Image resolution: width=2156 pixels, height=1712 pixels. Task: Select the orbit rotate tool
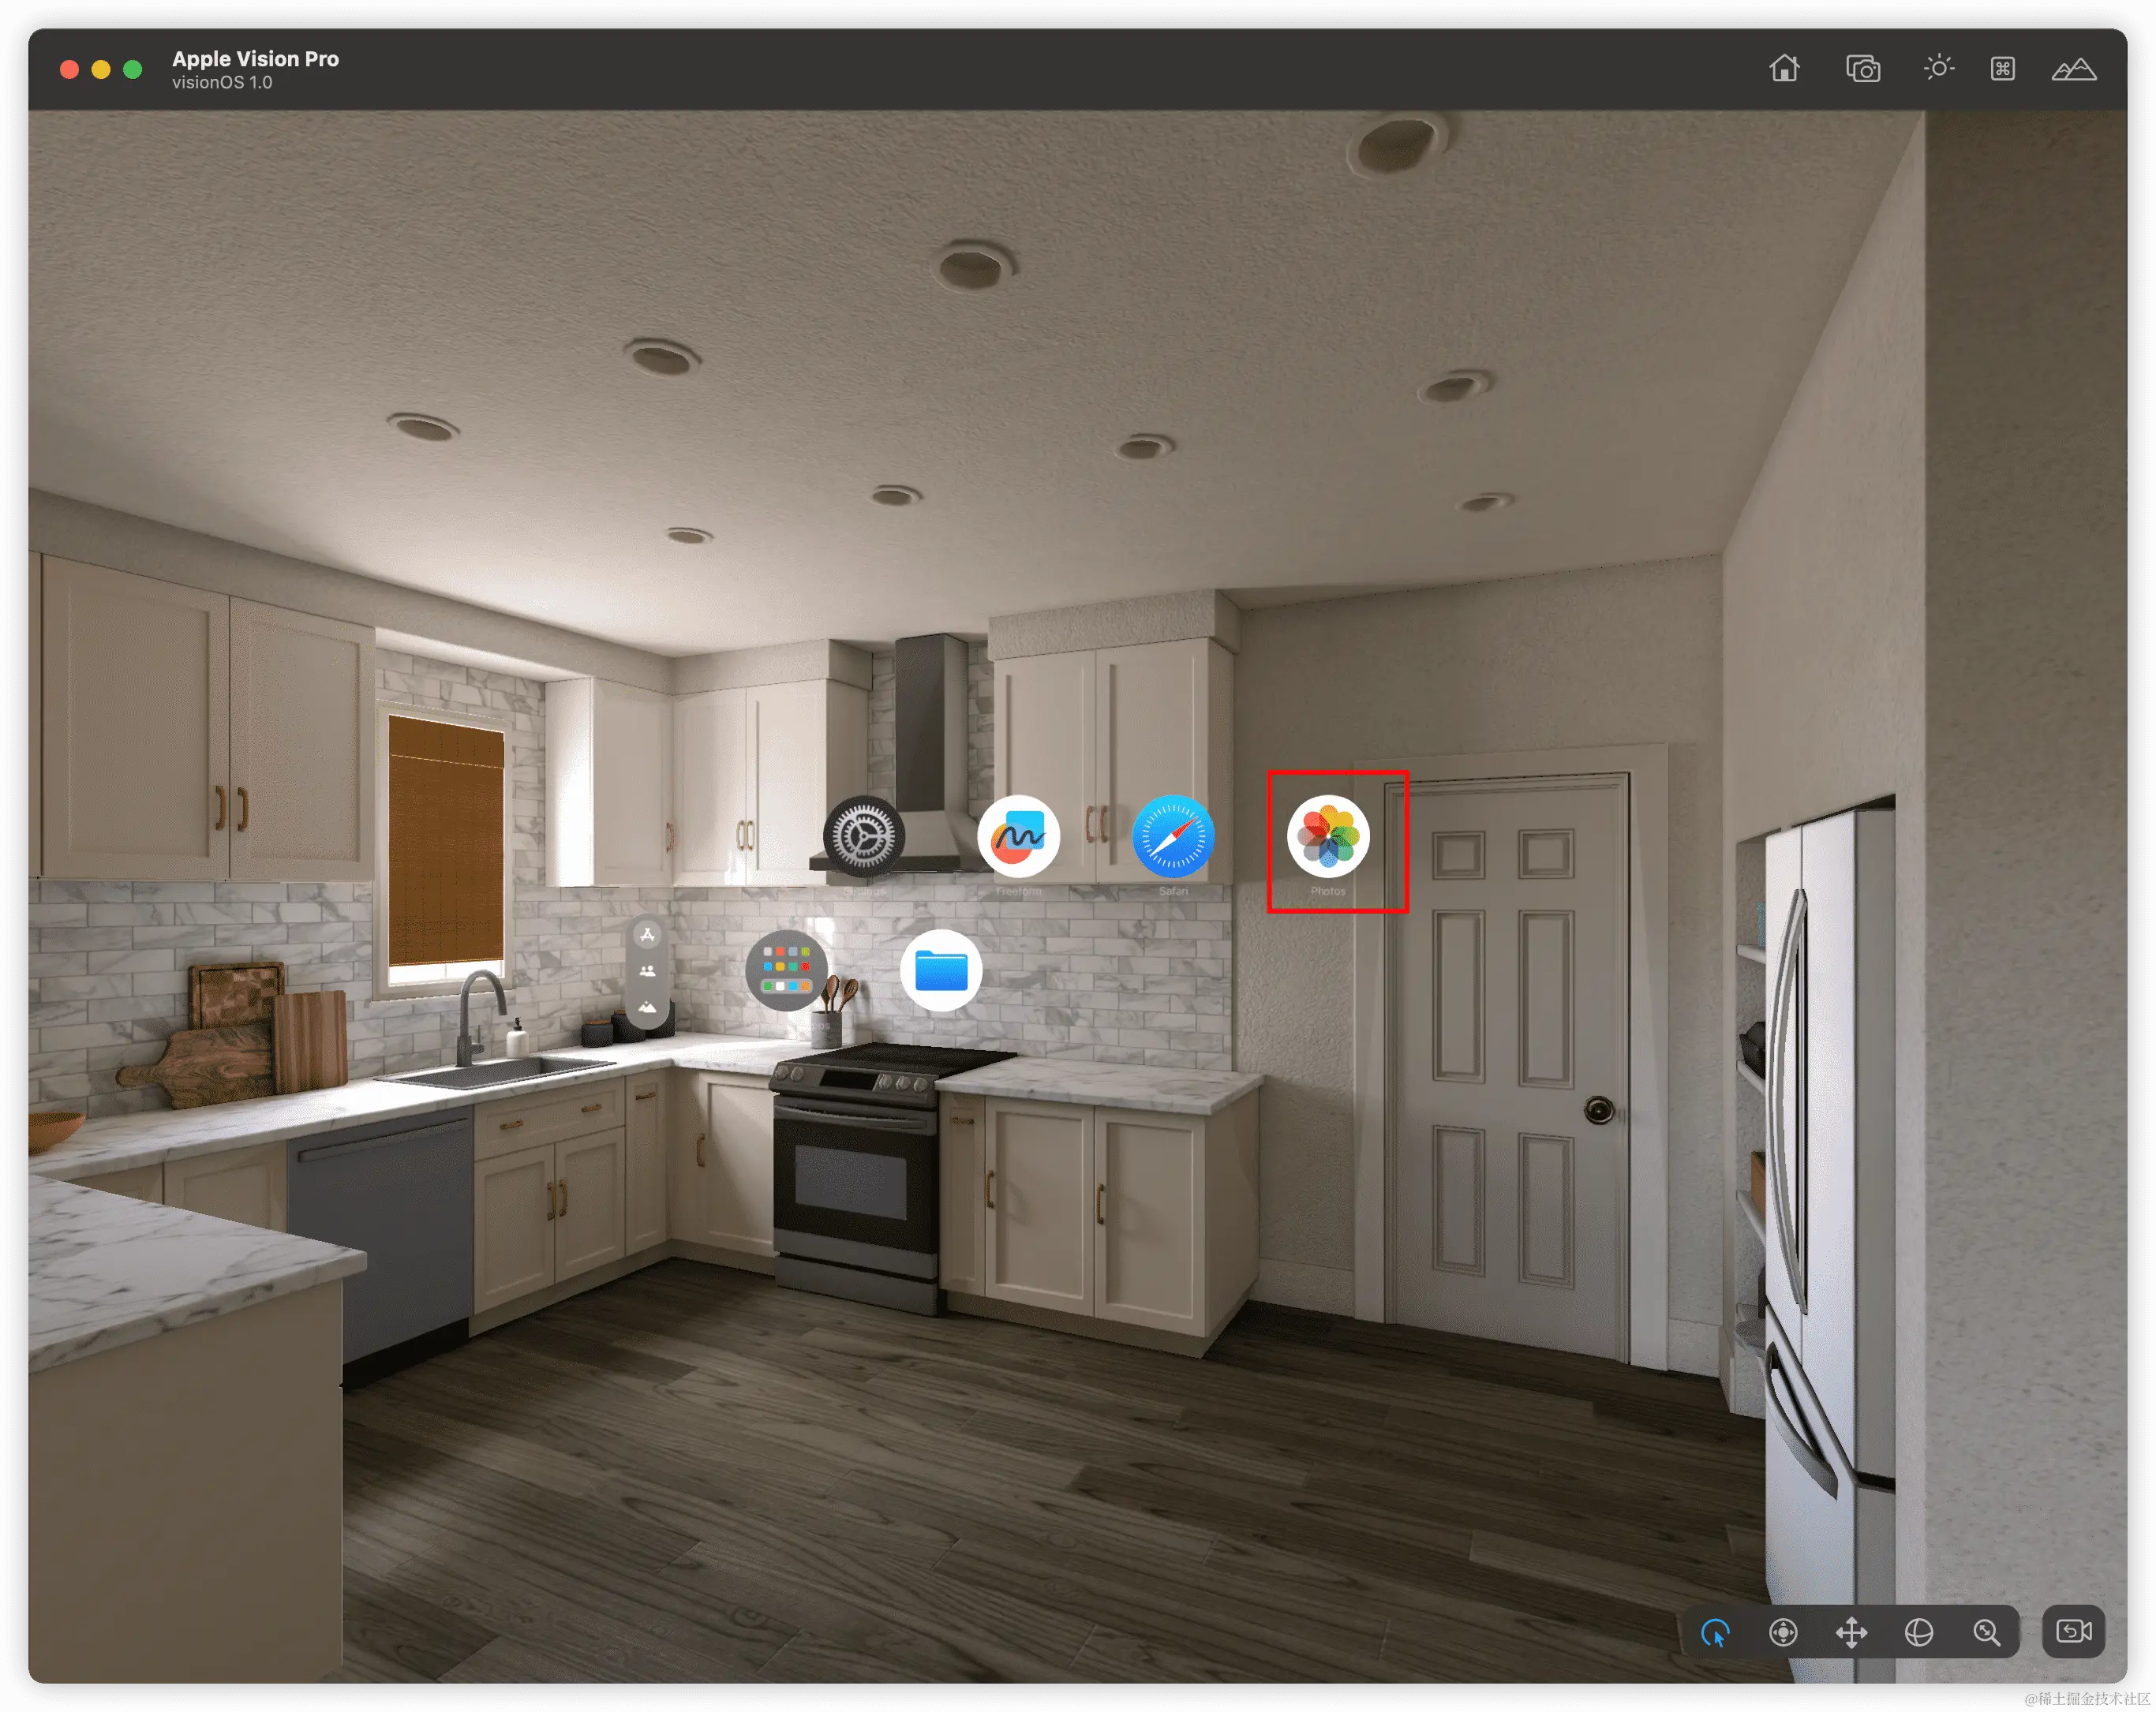[x=1918, y=1632]
